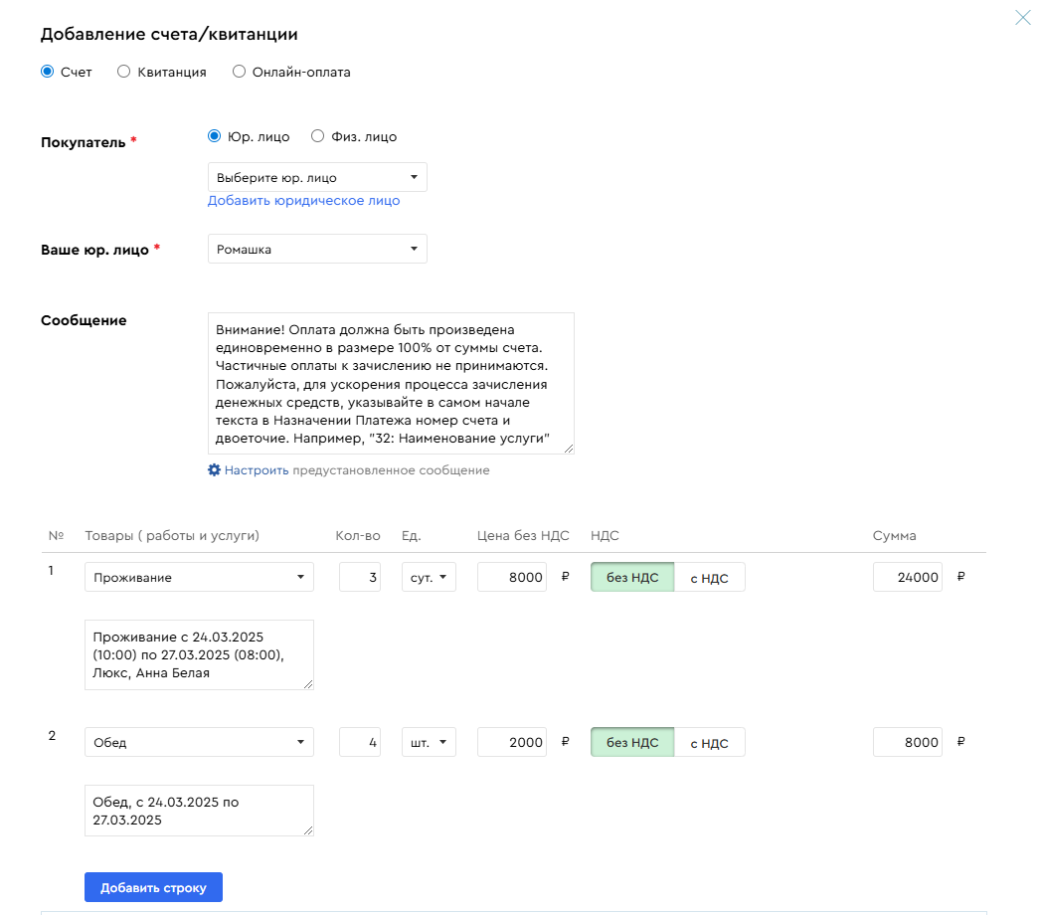Edit the quantity field with value 3
1043x915 pixels.
(360, 577)
